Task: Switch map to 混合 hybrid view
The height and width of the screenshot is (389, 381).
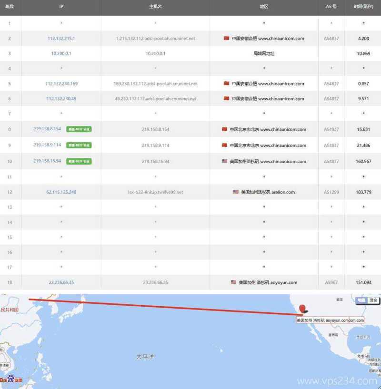Action: pyautogui.click(x=373, y=300)
